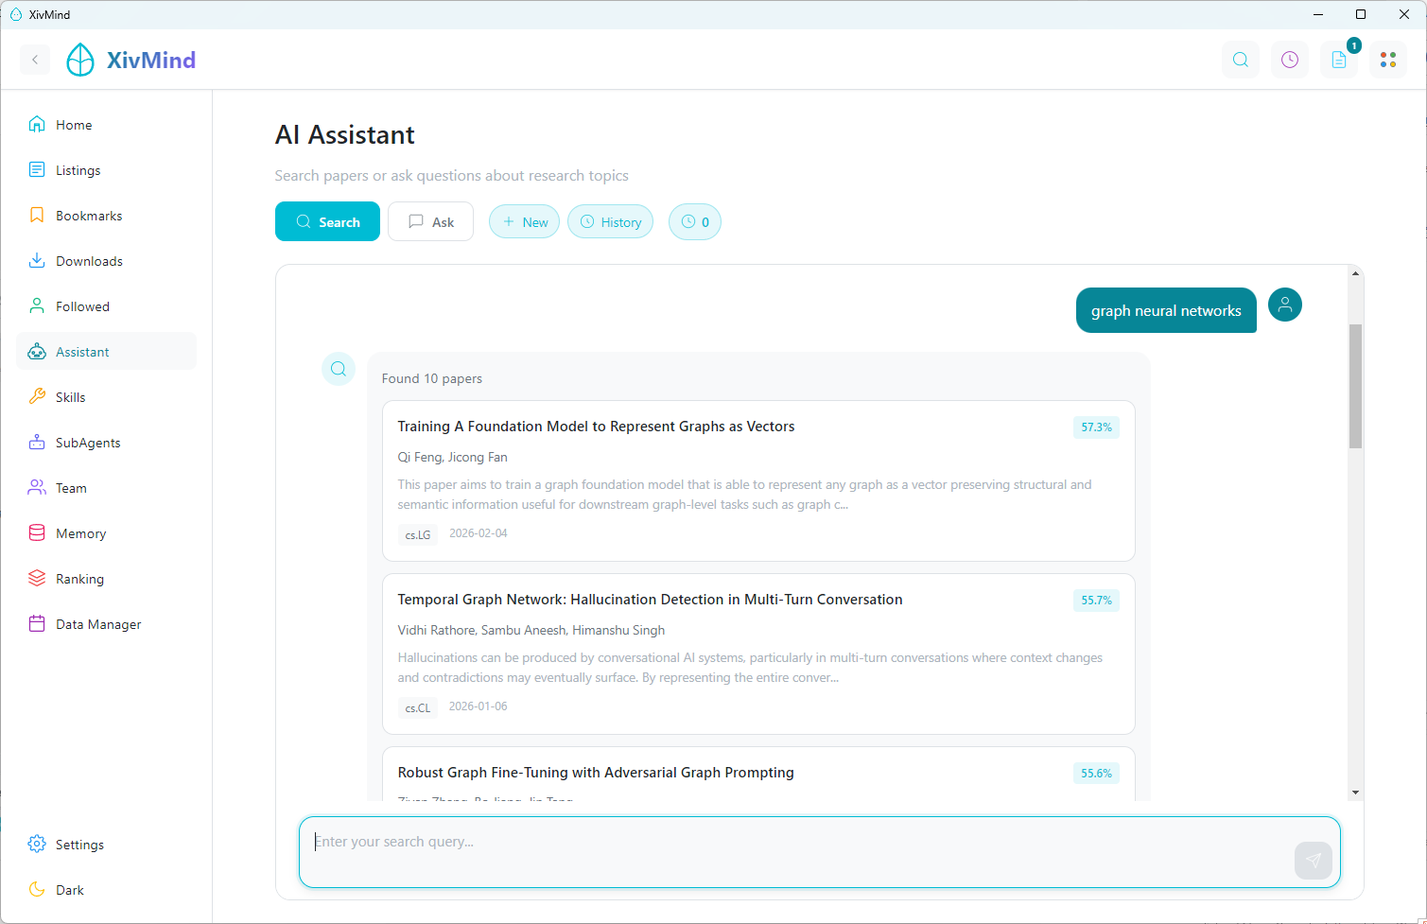Viewport: 1427px width, 924px height.
Task: Click the Team people icon
Action: pyautogui.click(x=37, y=488)
